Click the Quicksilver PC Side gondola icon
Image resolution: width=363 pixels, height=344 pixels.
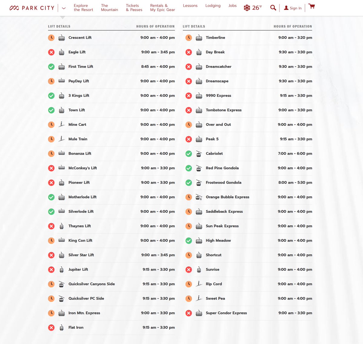pyautogui.click(x=61, y=298)
